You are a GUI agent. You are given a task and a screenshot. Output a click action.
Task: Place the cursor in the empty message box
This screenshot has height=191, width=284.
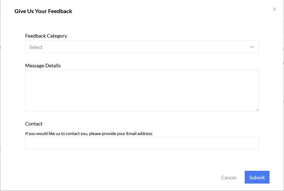click(x=142, y=90)
